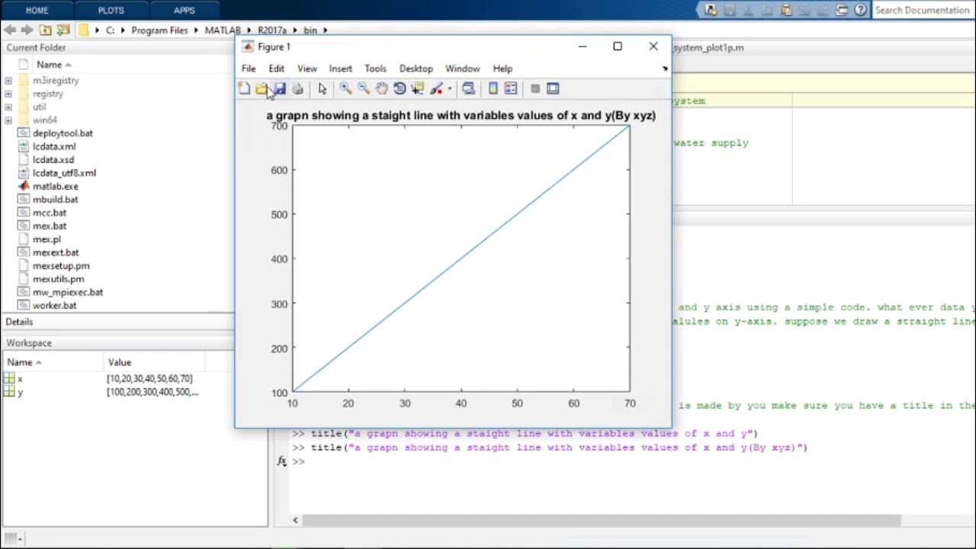The height and width of the screenshot is (549, 976).
Task: Go up one folder level icon
Action: coord(46,30)
